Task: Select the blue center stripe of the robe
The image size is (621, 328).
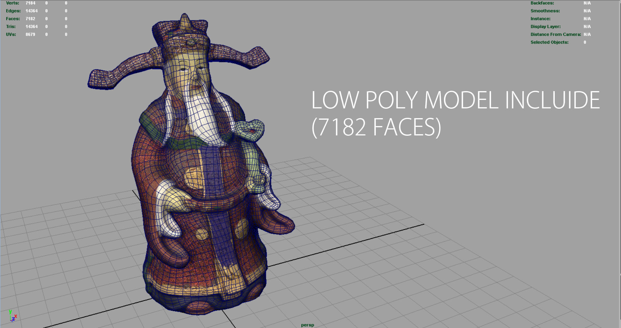Action: (217, 204)
